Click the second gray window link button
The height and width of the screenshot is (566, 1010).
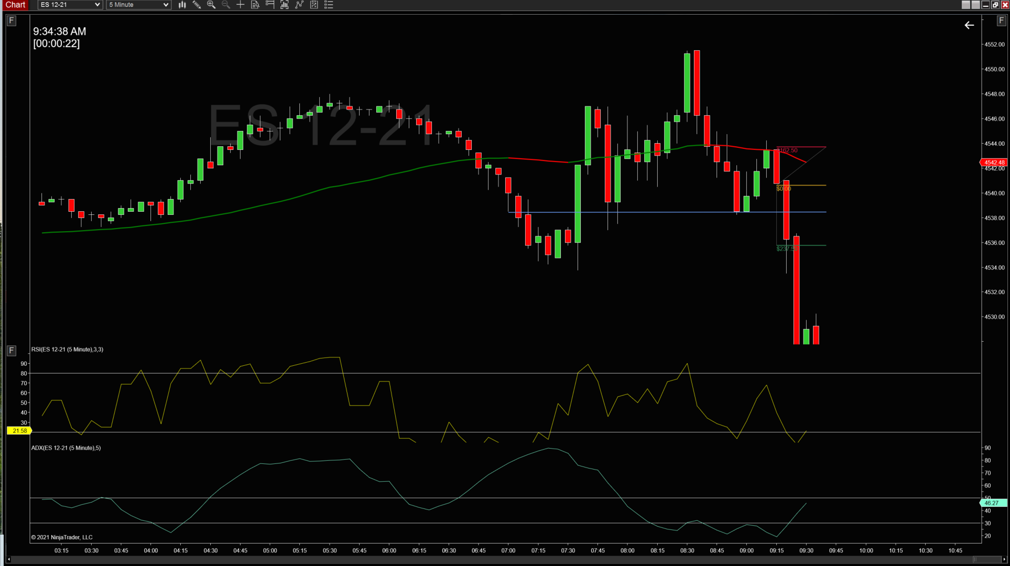coord(975,5)
